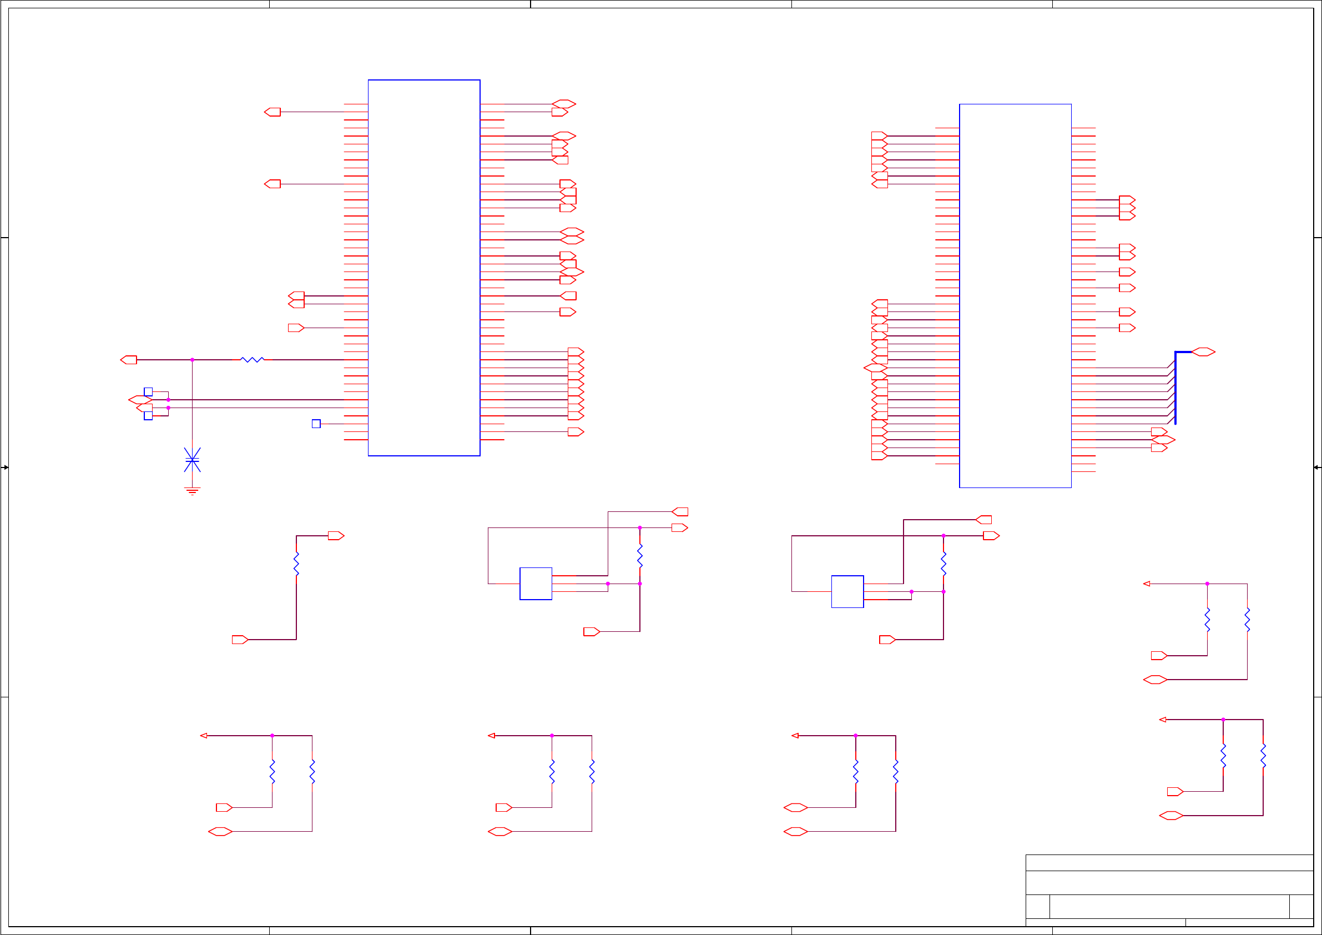Click the ground symbol below the capacitor
Viewport: 1322px width, 935px height.
(191, 491)
